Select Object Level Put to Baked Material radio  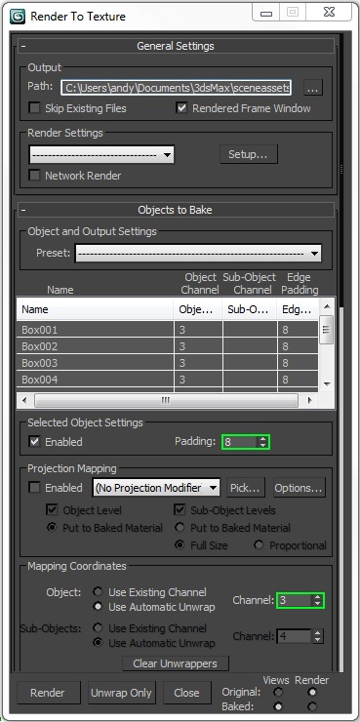[x=52, y=528]
